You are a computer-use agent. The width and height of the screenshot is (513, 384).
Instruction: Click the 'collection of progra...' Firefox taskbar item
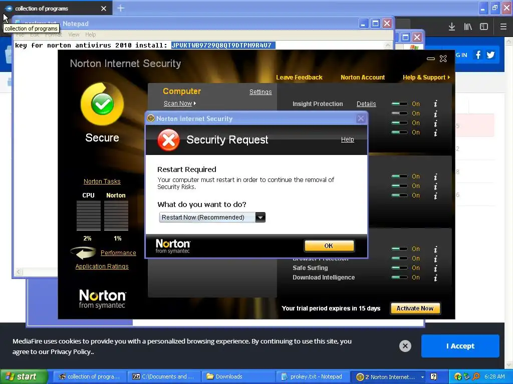89,377
